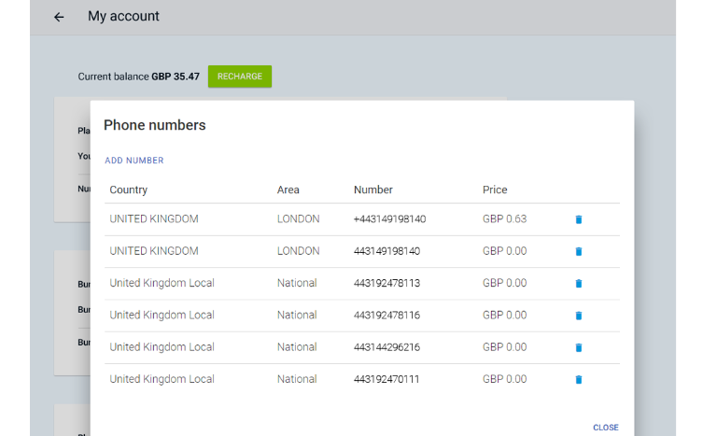Click the Price column header

click(x=495, y=190)
